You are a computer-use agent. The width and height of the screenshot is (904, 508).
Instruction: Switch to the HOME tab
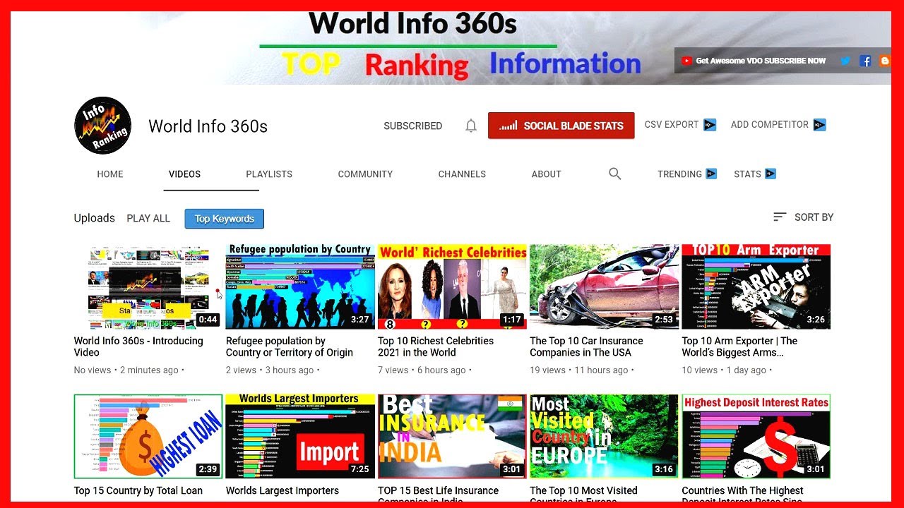(110, 174)
